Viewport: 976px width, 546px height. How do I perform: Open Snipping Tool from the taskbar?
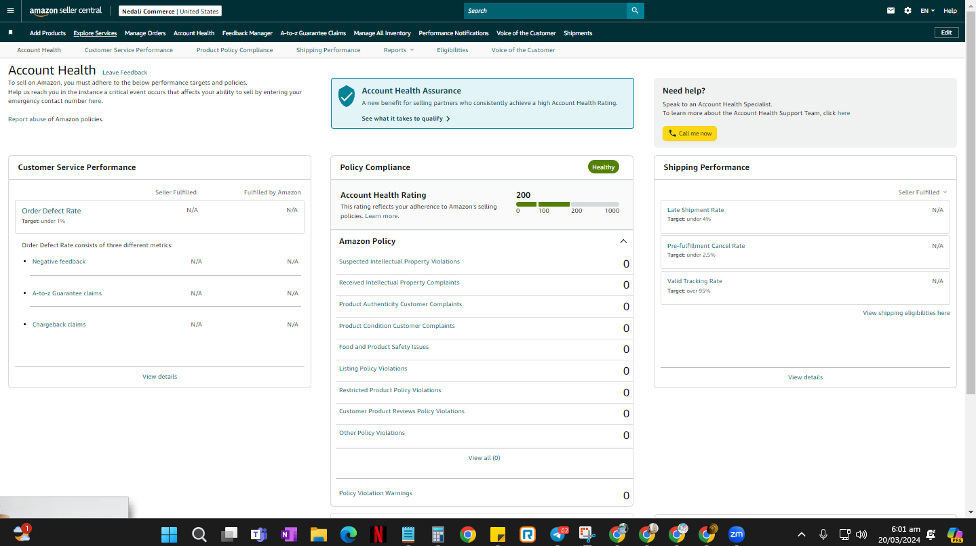[587, 534]
